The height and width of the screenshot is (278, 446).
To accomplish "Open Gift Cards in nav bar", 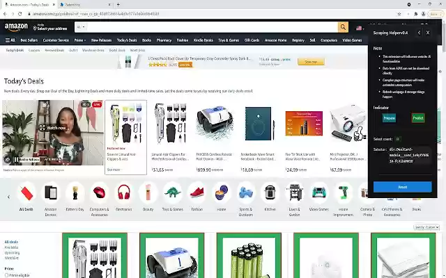I will (x=252, y=40).
